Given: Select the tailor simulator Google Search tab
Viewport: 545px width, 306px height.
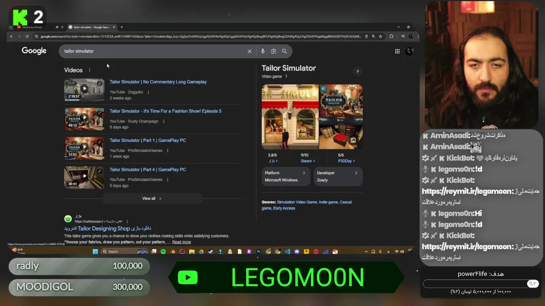Looking at the screenshot, I should tap(91, 27).
